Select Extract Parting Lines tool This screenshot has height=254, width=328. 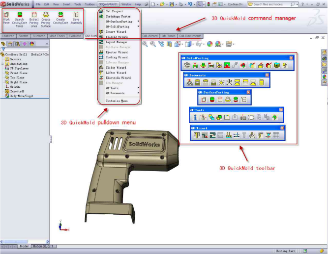[34, 20]
